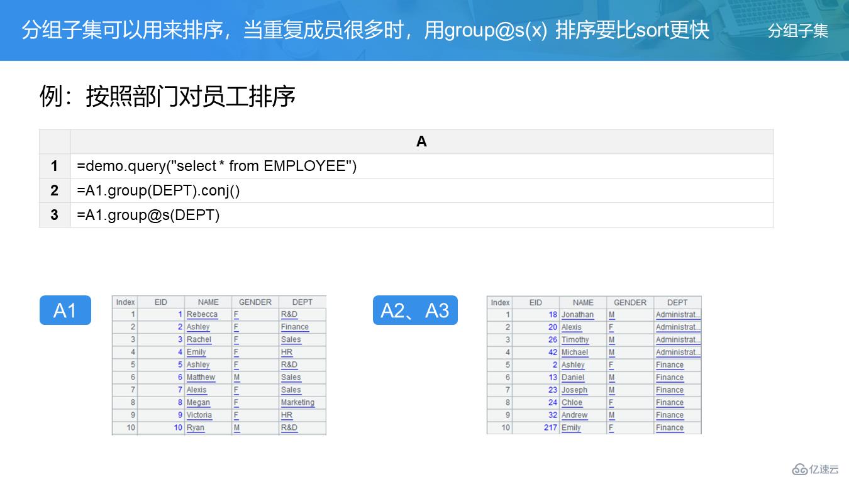
Task: Click the Marketing department cell in Megan's row
Action: 302,402
